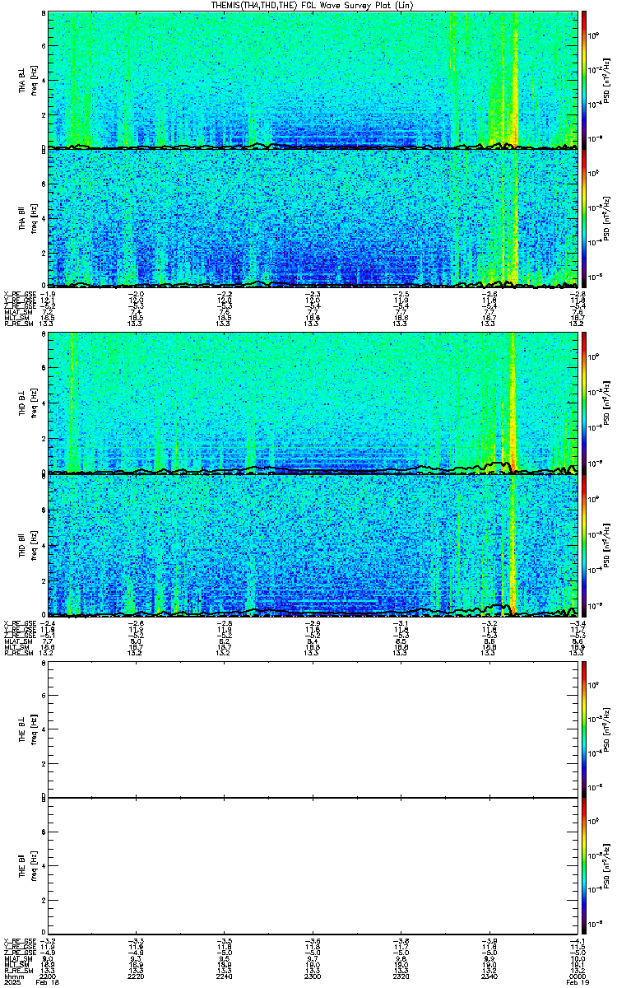The height and width of the screenshot is (988, 617).
Task: Click the empty THE B∥ panel
Action: (x=313, y=866)
